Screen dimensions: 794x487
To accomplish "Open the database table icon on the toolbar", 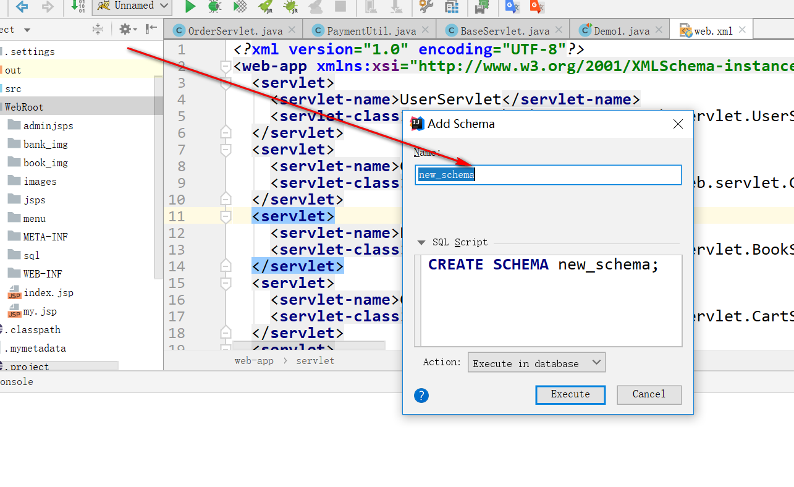I will tap(453, 7).
